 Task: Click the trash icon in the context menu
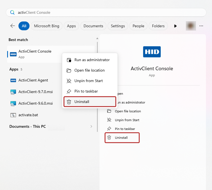tap(69, 102)
